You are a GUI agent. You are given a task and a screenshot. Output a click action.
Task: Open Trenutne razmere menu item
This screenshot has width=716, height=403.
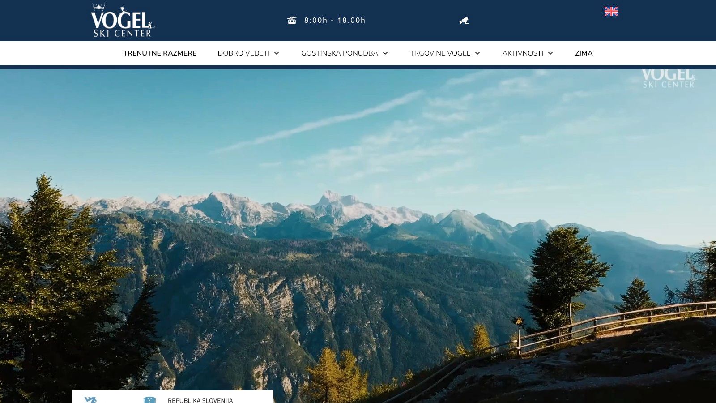point(160,53)
